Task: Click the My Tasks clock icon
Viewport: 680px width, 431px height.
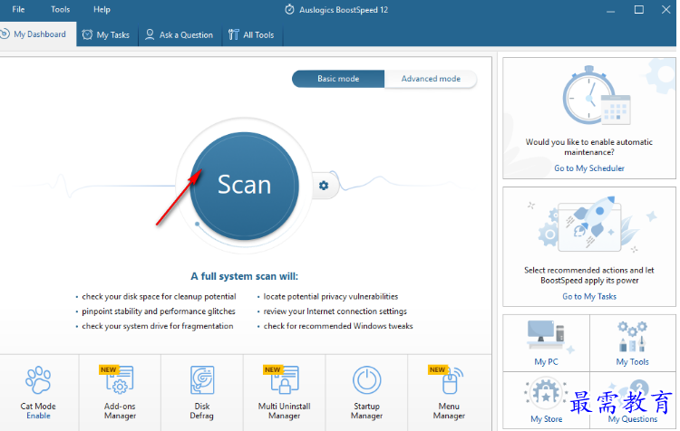Action: (x=87, y=34)
